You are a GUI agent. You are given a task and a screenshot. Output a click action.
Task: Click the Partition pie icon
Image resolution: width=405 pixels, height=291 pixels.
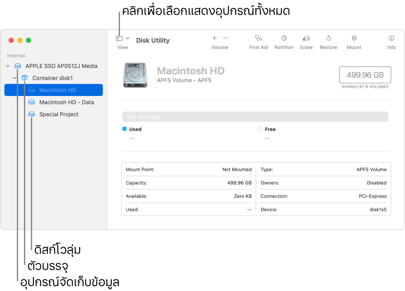pyautogui.click(x=284, y=38)
